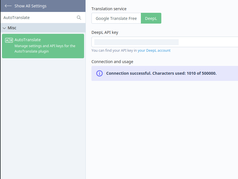Click the DeepL API key field
238x179 pixels.
point(165,42)
